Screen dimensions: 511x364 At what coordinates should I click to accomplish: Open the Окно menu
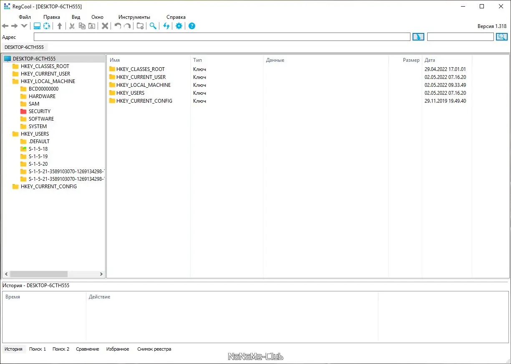[97, 17]
